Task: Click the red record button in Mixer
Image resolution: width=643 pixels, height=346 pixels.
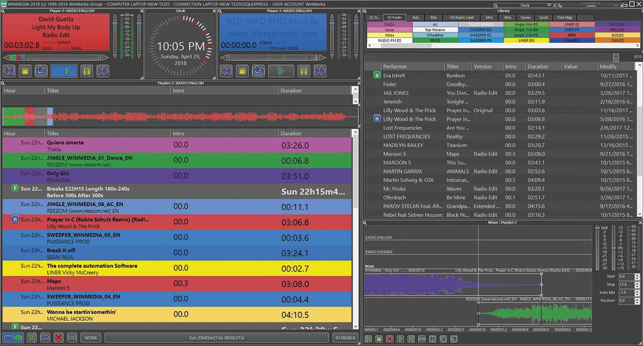Action: pyautogui.click(x=390, y=339)
